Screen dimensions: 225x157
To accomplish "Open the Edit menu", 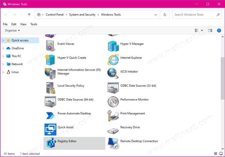I will (14, 24).
